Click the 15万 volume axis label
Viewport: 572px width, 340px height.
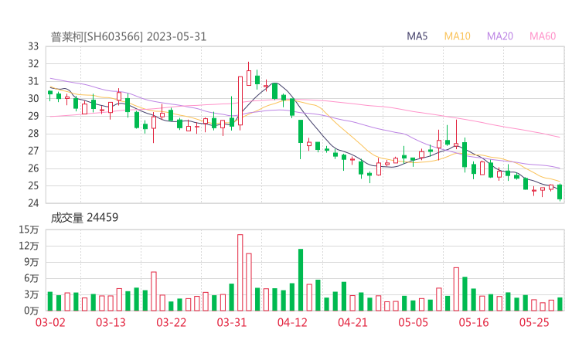[x=29, y=229]
